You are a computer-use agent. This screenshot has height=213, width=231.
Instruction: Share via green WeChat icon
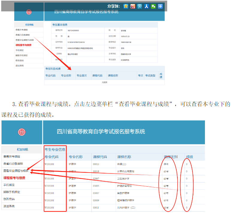(x=153, y=6)
